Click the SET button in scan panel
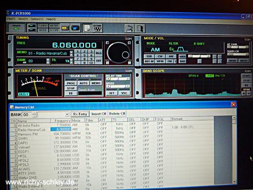Viewport: 253px width, 190px height. click(x=112, y=93)
